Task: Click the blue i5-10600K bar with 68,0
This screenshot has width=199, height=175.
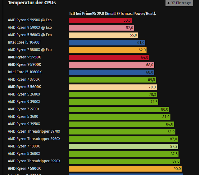Action: [111, 72]
